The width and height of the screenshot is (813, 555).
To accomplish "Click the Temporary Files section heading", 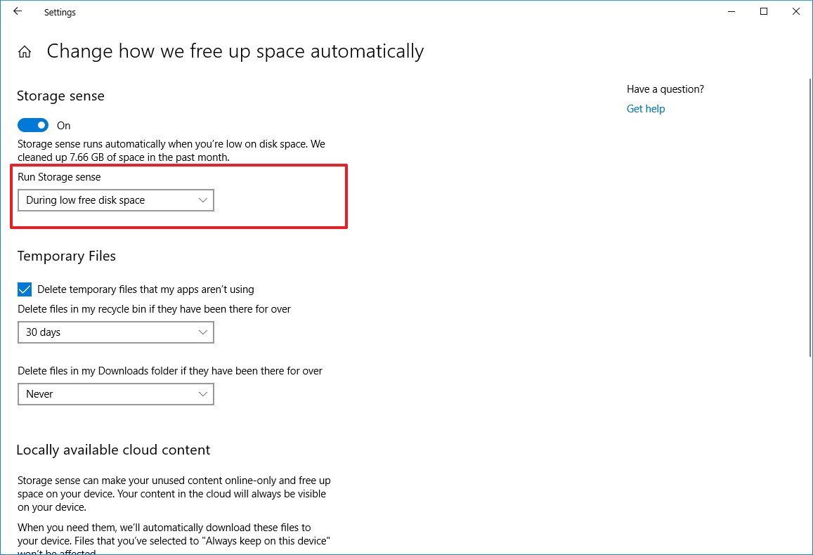I will [66, 256].
